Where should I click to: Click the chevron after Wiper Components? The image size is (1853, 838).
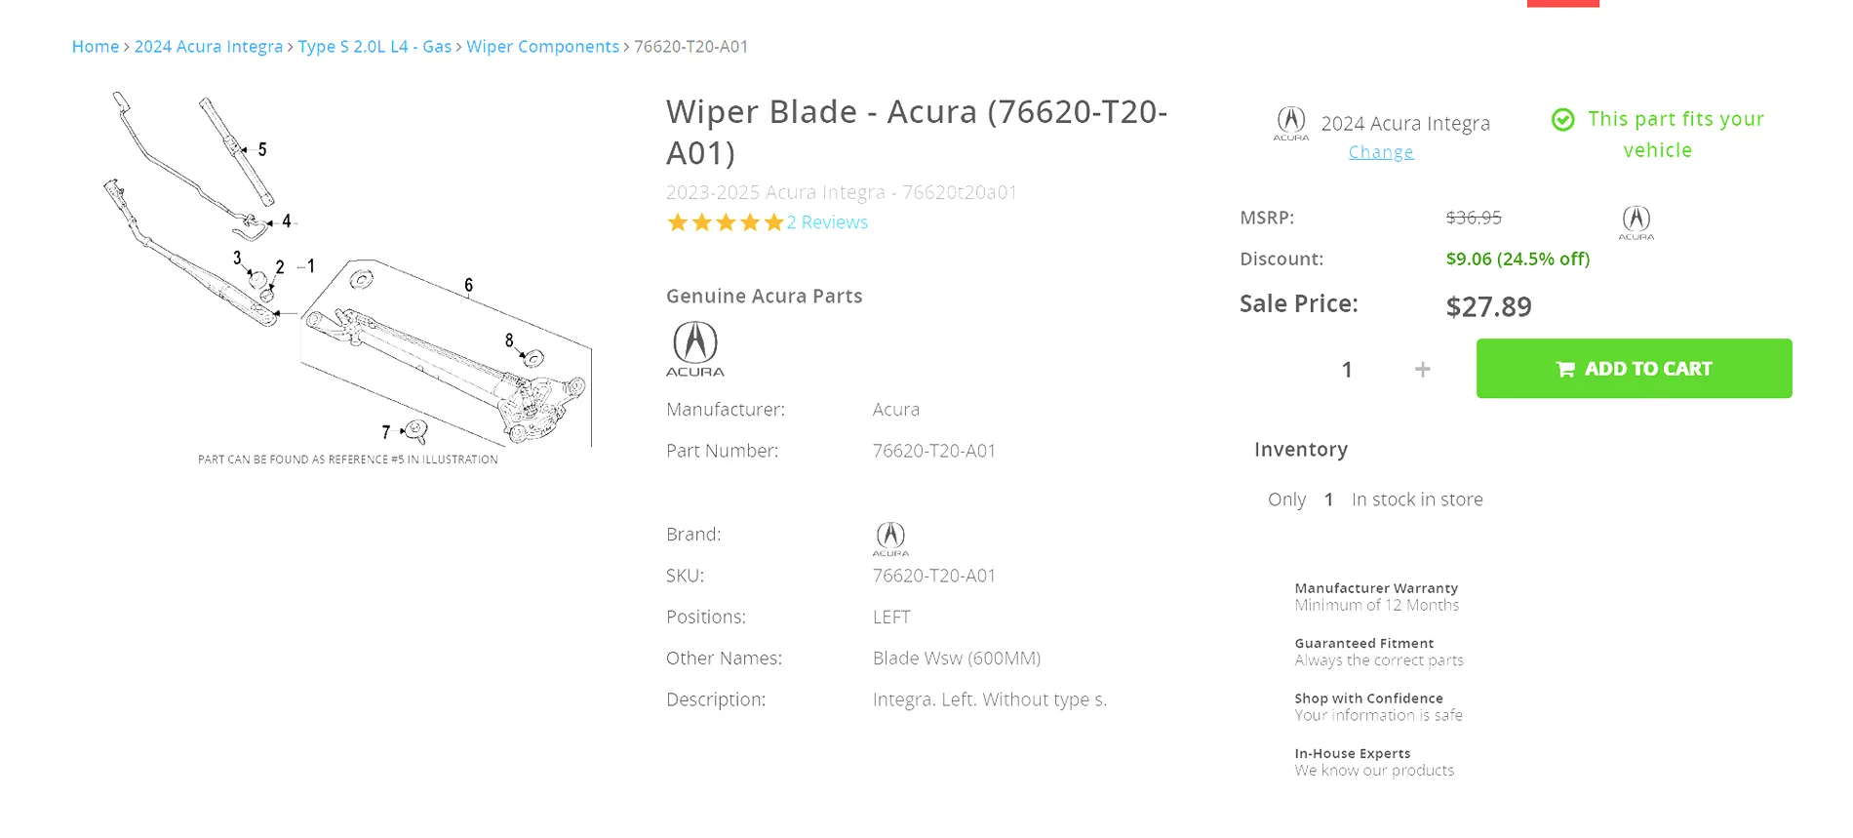[625, 46]
